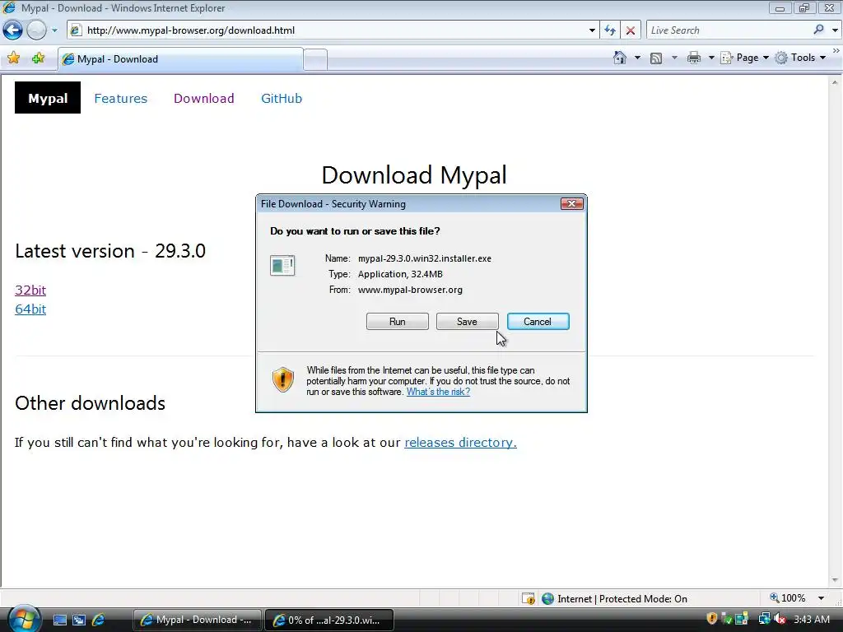The image size is (843, 632).
Task: Click the Protected Mode: On status text
Action: [x=643, y=599]
